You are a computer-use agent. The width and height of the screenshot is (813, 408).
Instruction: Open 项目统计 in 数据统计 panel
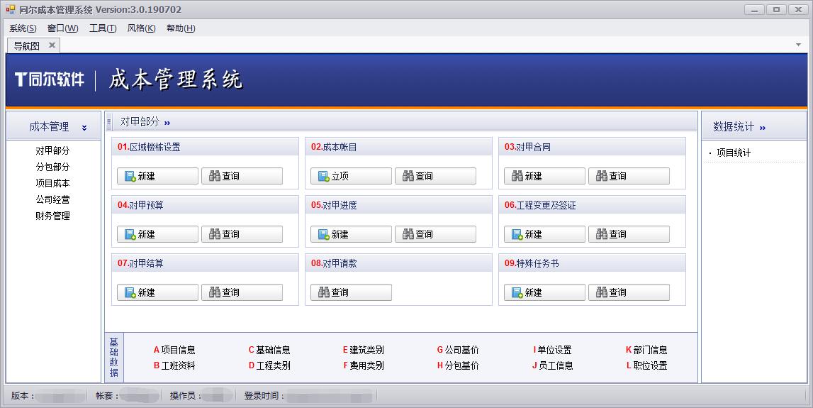click(x=734, y=153)
